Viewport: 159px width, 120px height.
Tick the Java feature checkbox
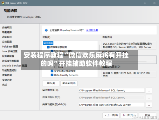[x=56, y=67]
